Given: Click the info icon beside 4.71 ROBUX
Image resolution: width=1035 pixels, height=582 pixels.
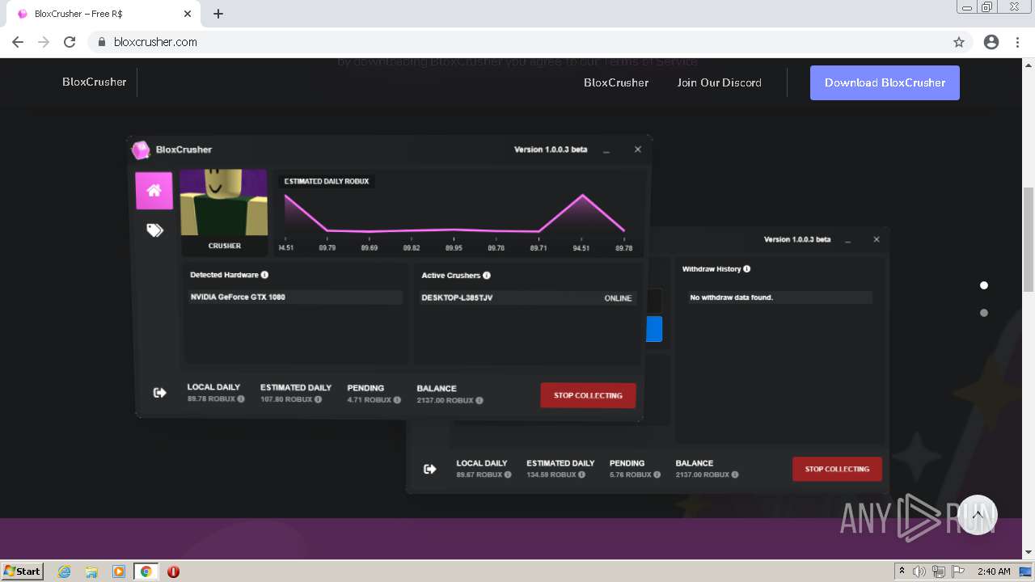Looking at the screenshot, I should click(397, 399).
